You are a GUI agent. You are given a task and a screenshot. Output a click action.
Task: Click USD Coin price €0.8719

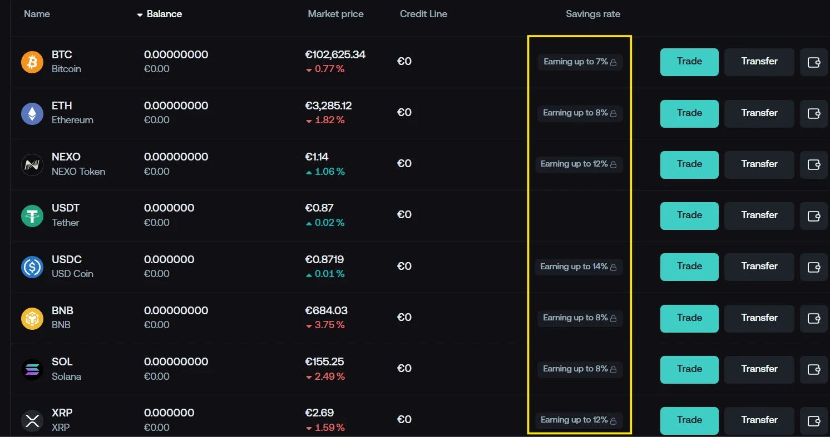coord(324,259)
